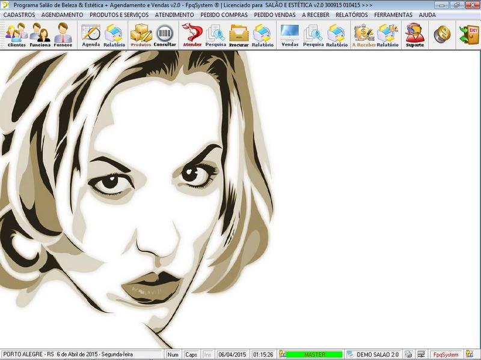
Task: Open the Suporte help icon
Action: (414, 35)
